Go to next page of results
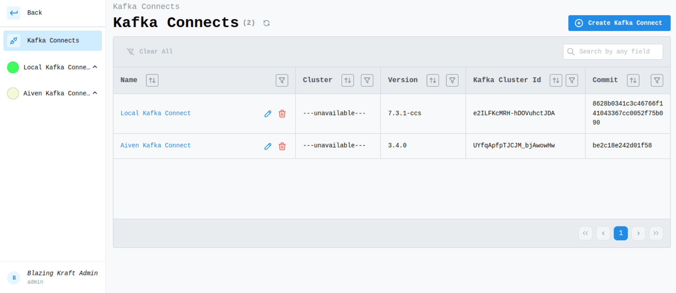 (638, 233)
